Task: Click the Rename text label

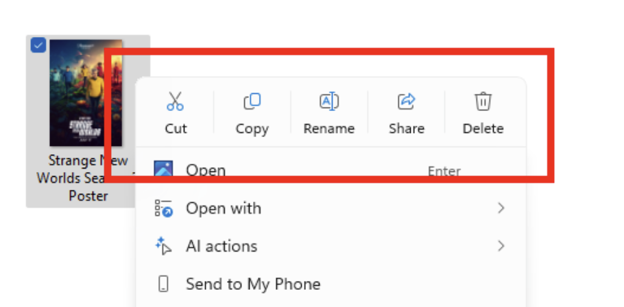Action: [x=329, y=129]
